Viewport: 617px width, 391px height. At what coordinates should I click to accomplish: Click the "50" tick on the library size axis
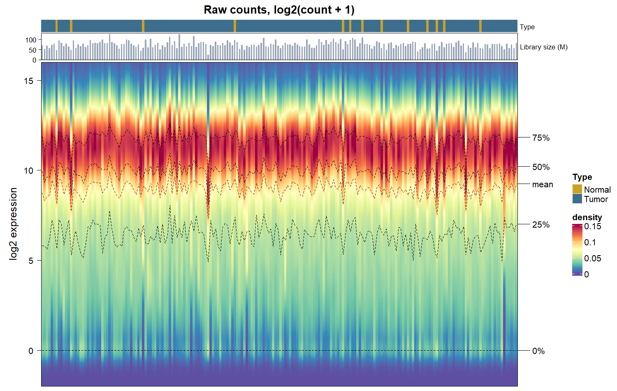tap(33, 50)
